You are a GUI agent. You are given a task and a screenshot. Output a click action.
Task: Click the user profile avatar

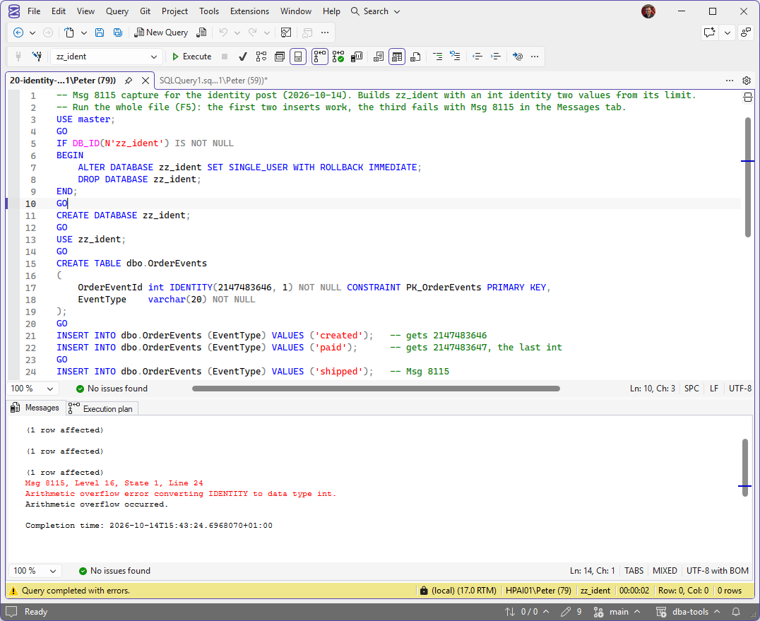click(648, 11)
